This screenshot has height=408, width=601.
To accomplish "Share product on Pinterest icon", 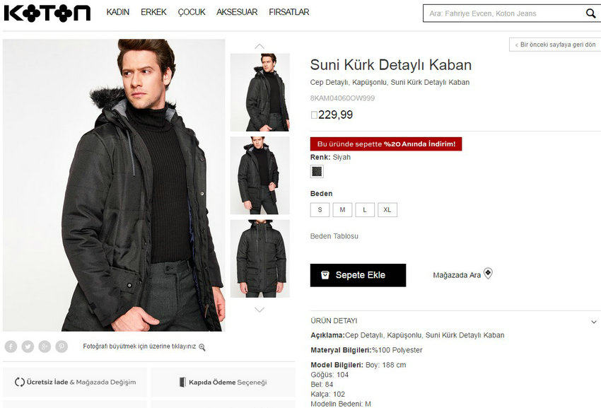I will click(62, 346).
